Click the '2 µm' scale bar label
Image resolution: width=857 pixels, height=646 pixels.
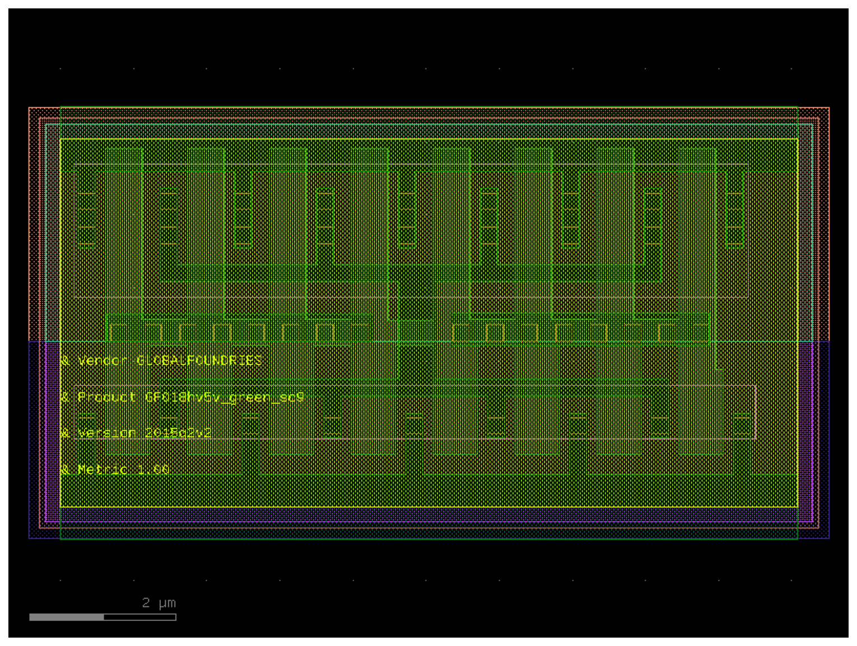click(x=159, y=603)
